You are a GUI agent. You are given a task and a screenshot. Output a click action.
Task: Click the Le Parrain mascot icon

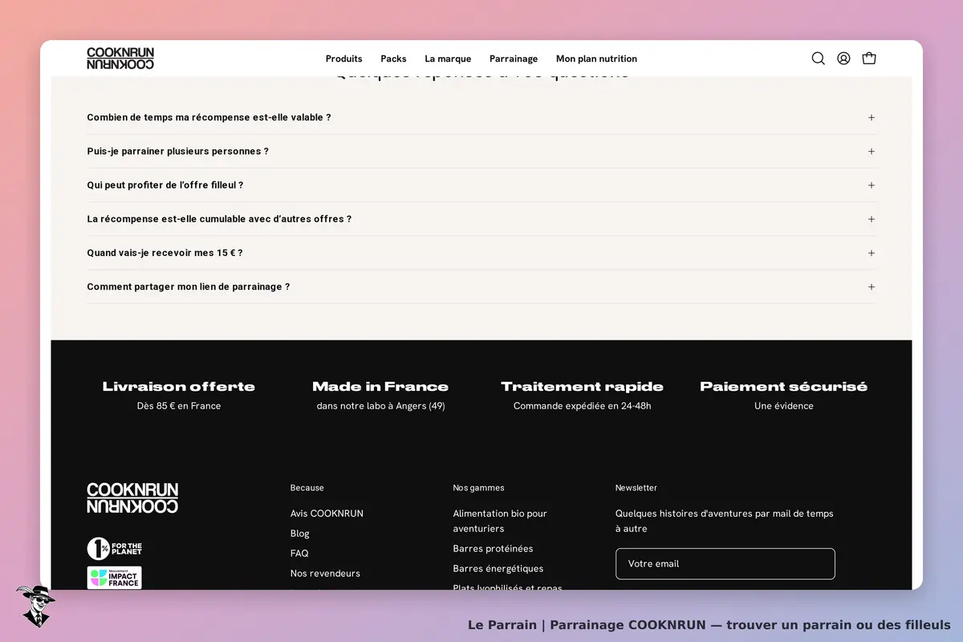(x=35, y=606)
